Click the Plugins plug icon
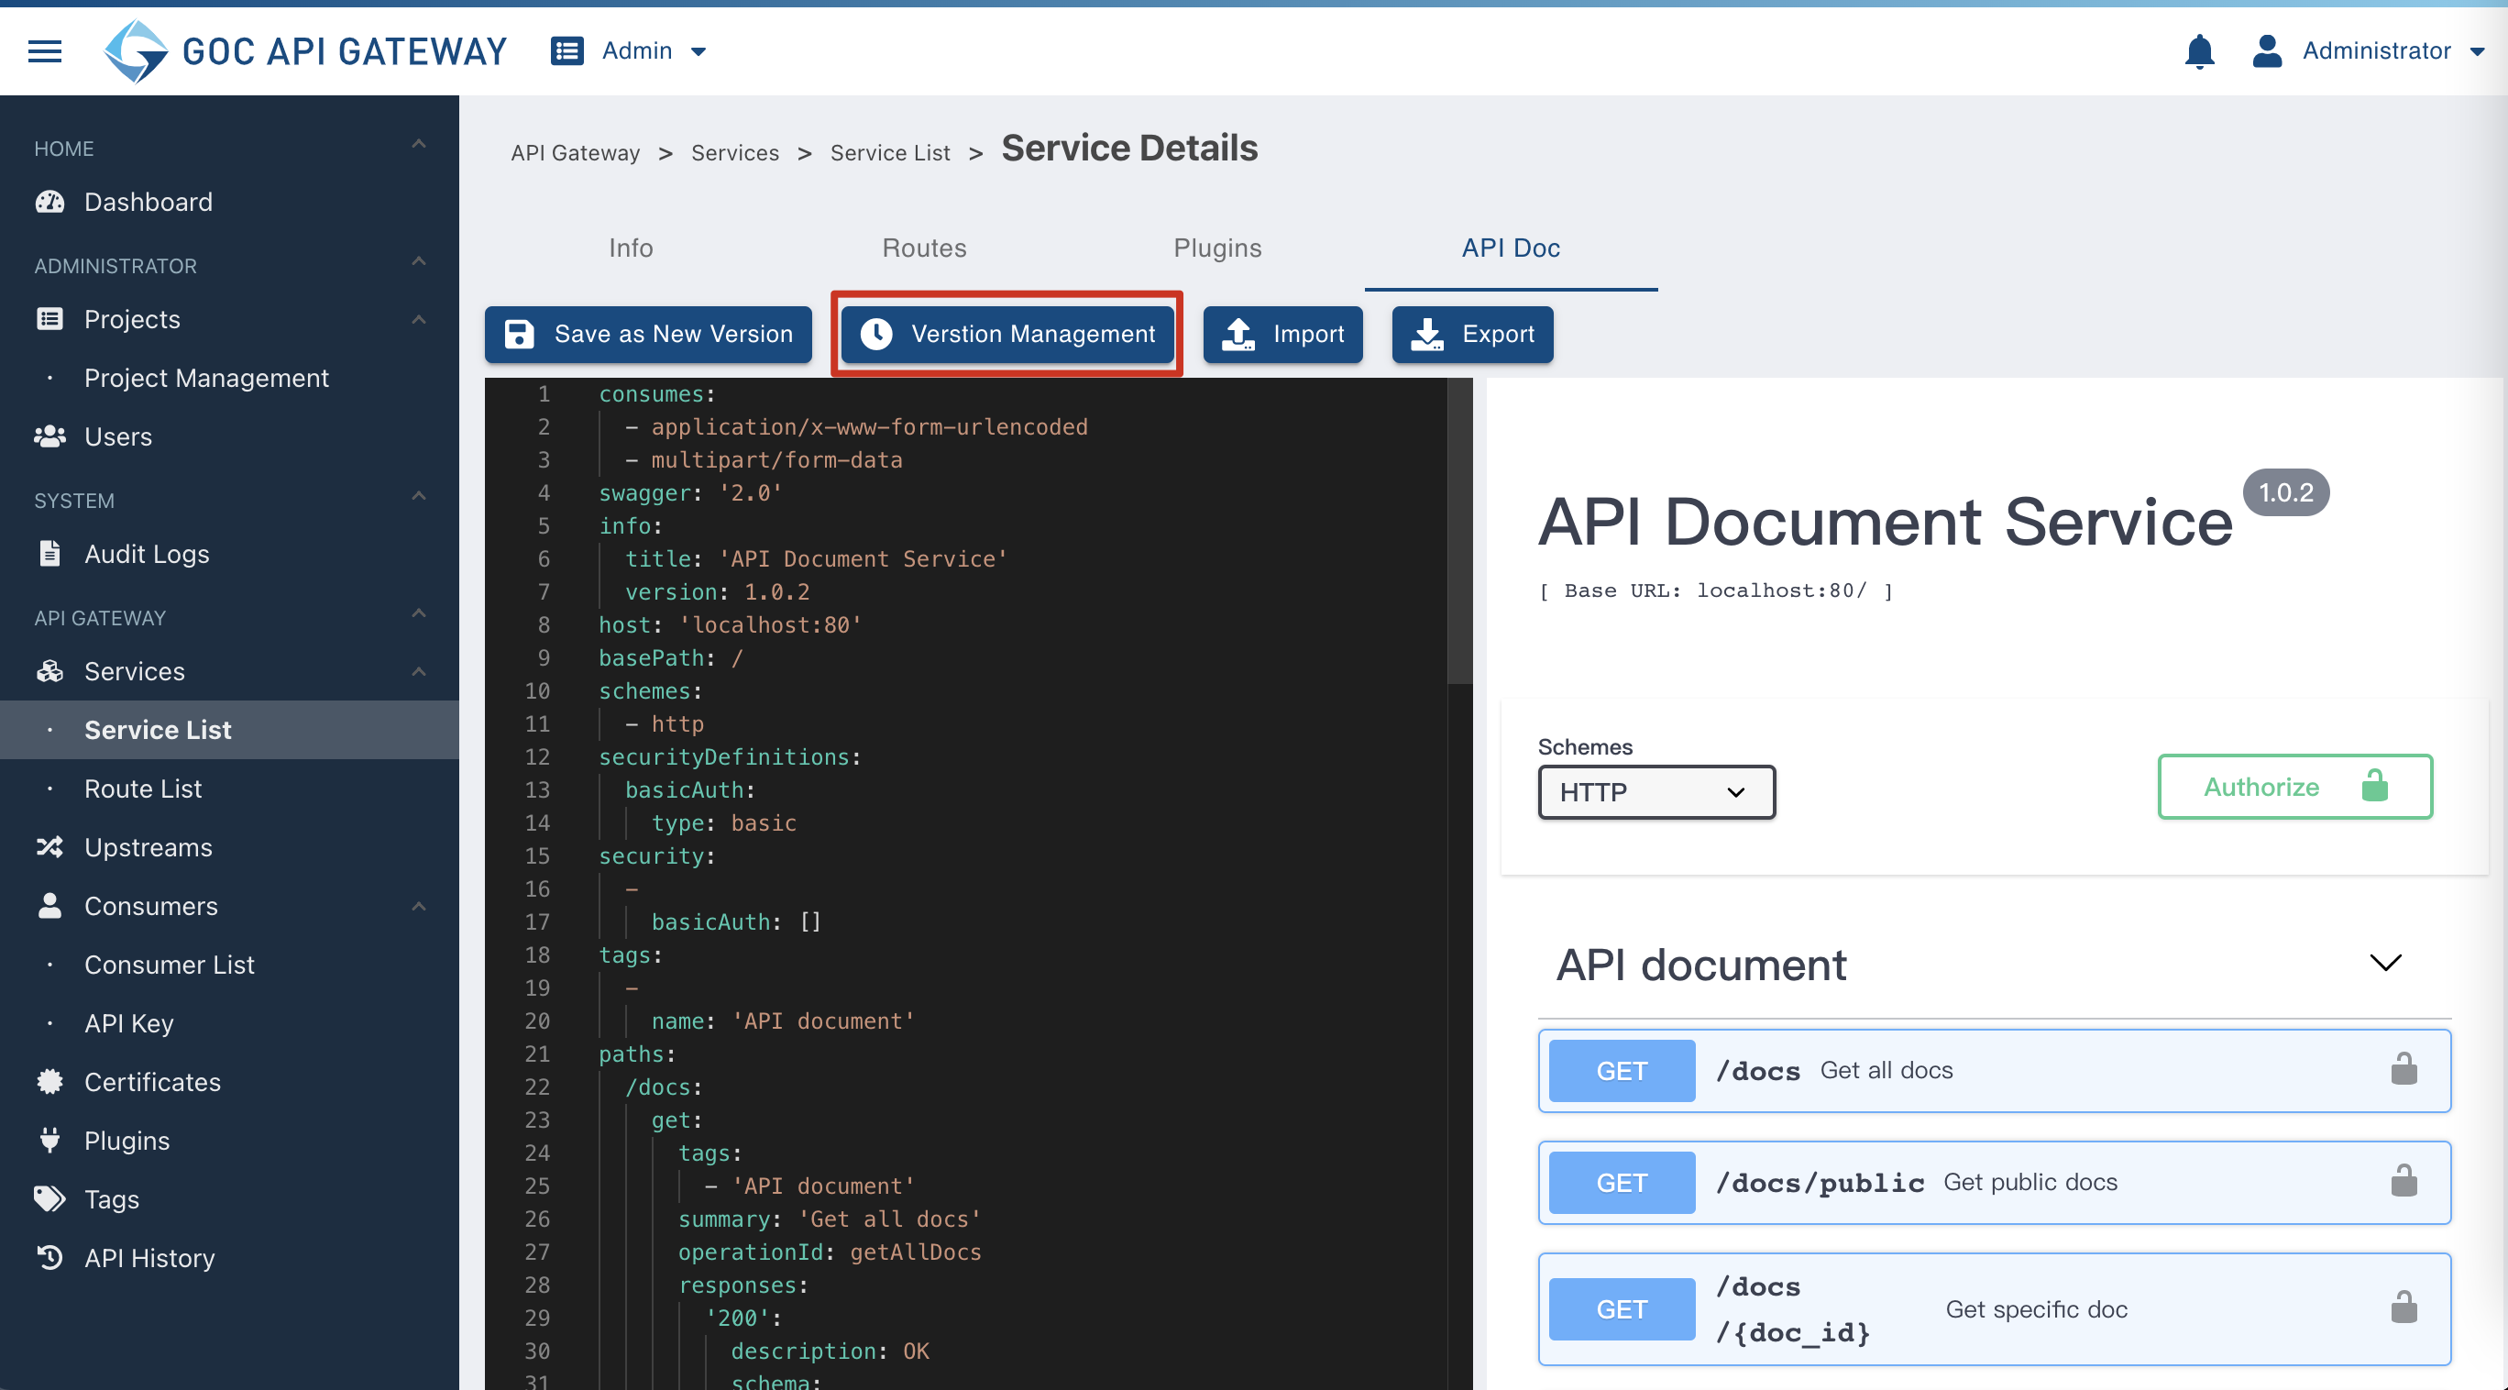This screenshot has width=2508, height=1390. [49, 1140]
